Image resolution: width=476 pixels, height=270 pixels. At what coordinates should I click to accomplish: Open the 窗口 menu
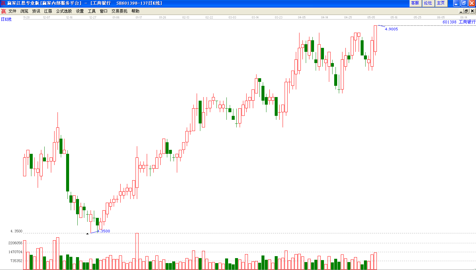pos(104,11)
